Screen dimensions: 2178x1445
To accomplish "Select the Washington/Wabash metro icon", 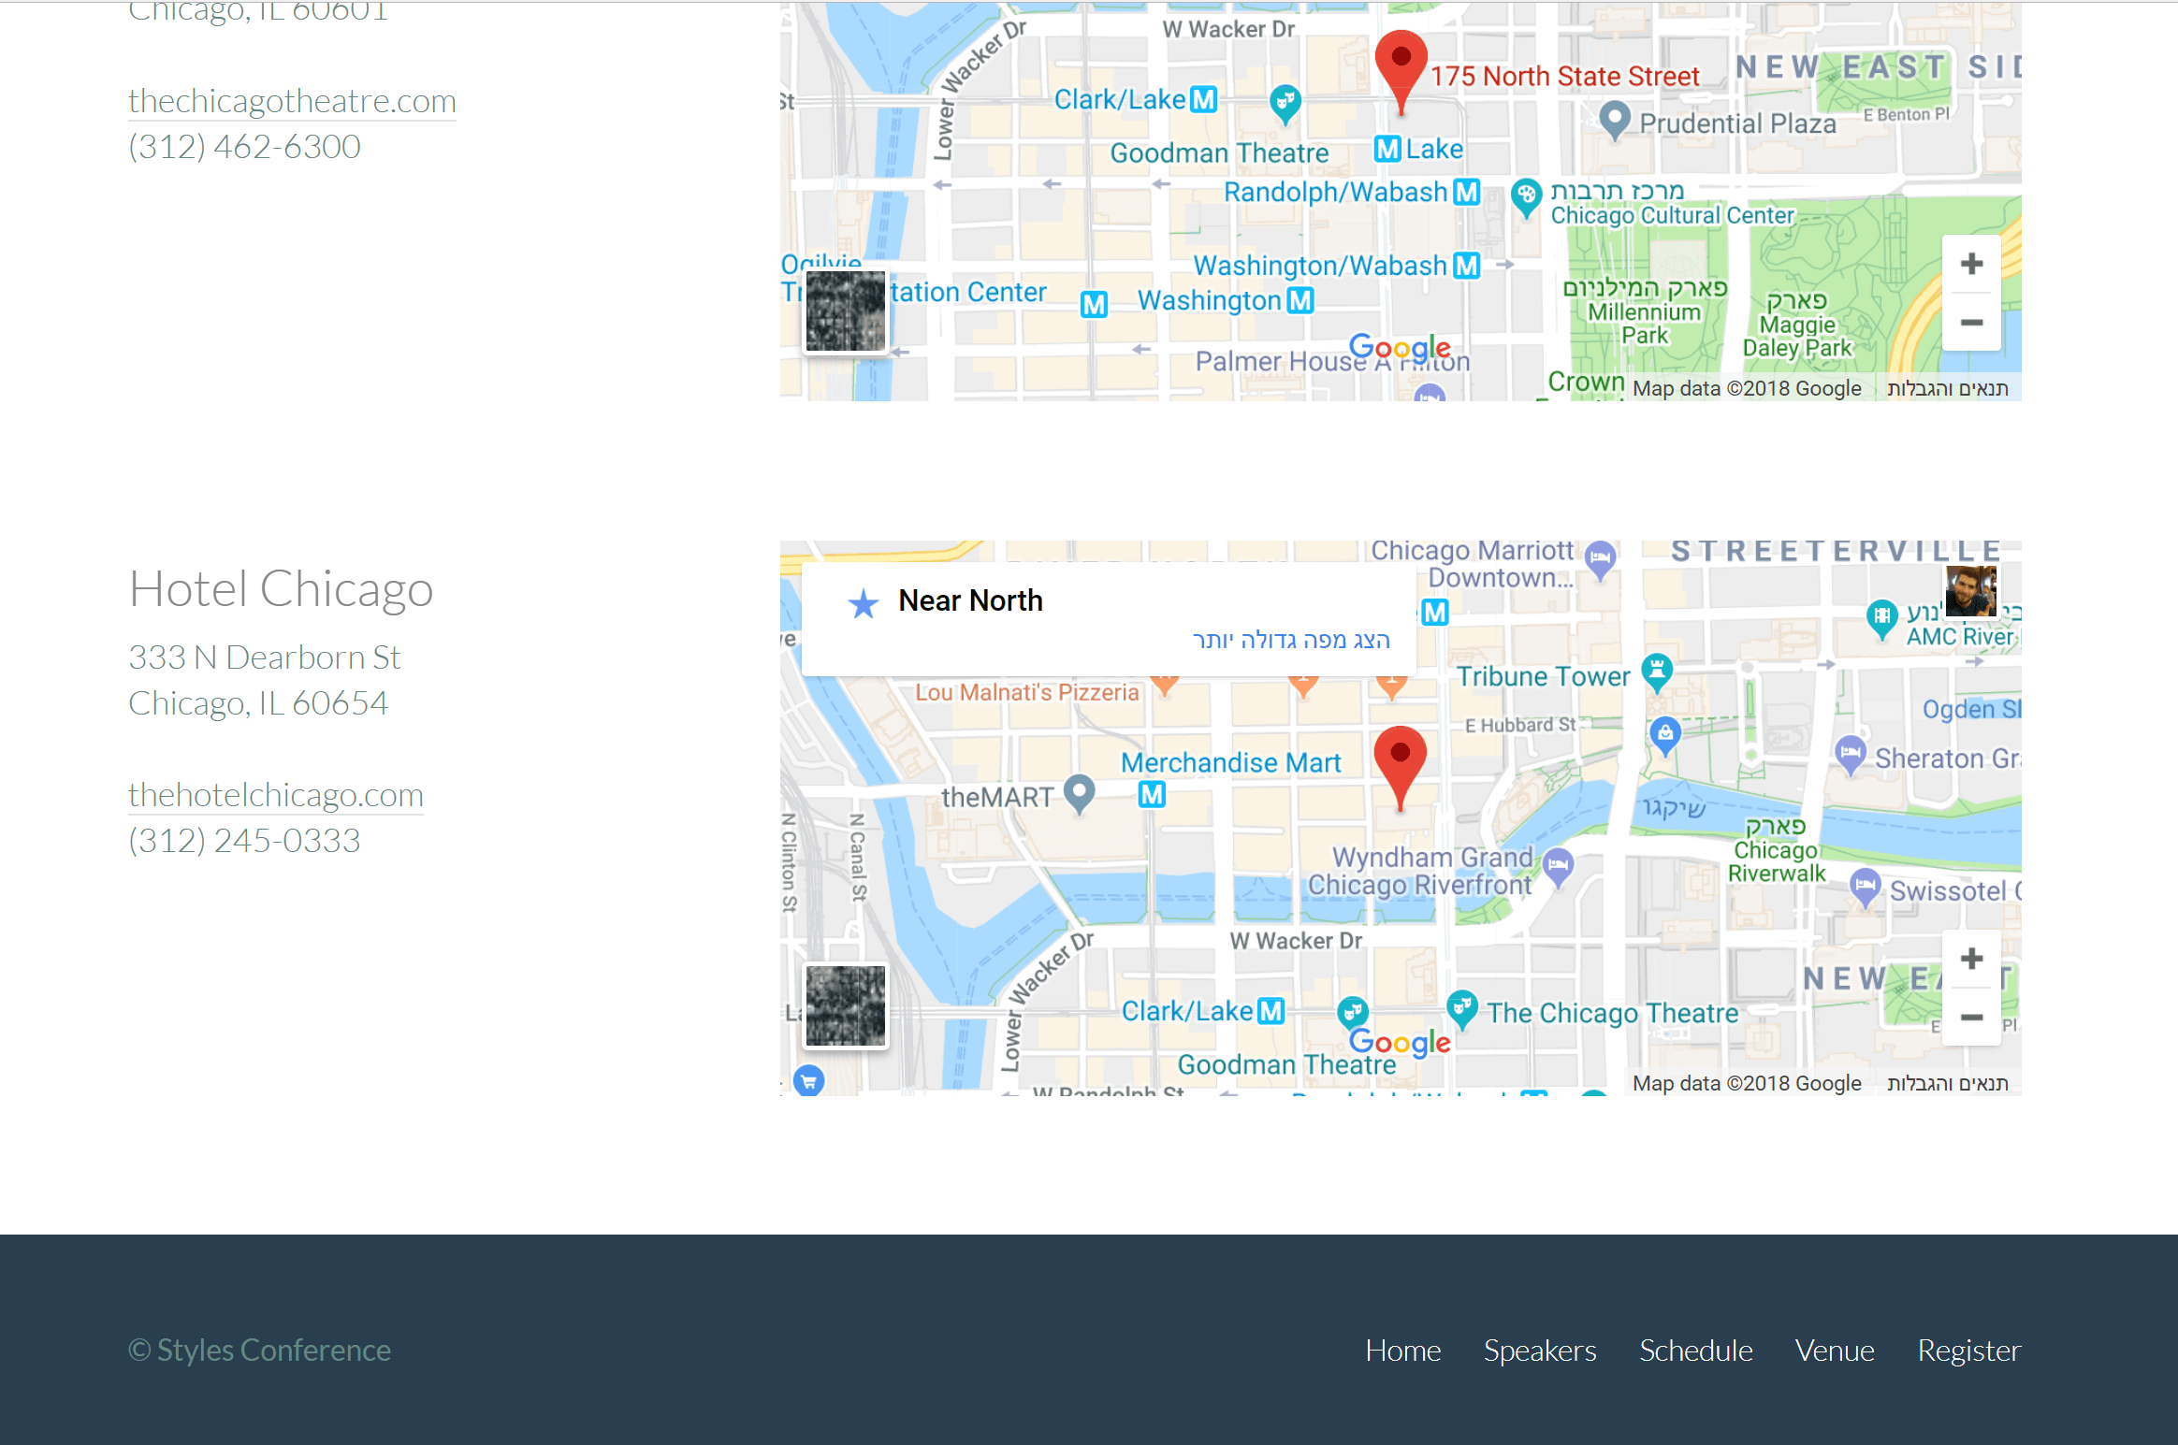I will (x=1467, y=266).
